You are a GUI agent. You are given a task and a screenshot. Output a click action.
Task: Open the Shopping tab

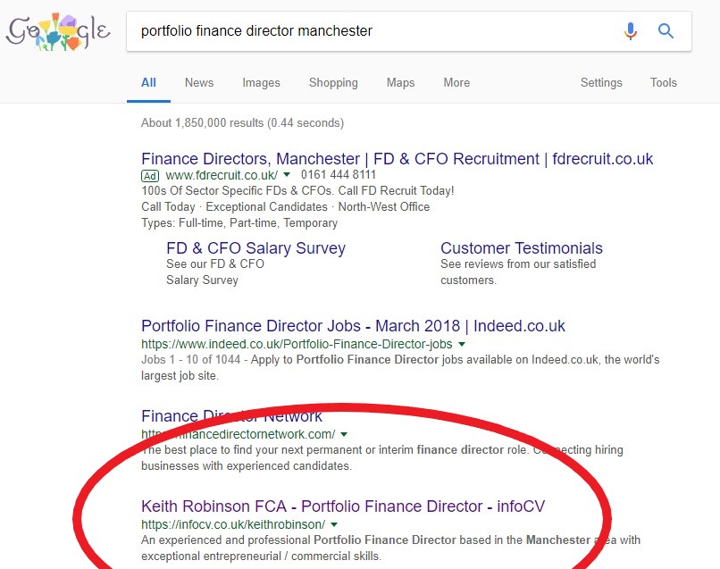click(x=333, y=83)
